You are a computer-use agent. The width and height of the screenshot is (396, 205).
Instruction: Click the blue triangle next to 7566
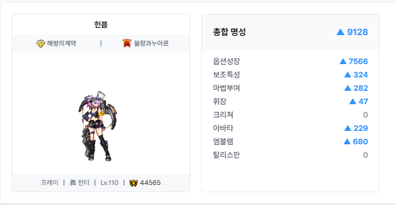click(x=342, y=61)
